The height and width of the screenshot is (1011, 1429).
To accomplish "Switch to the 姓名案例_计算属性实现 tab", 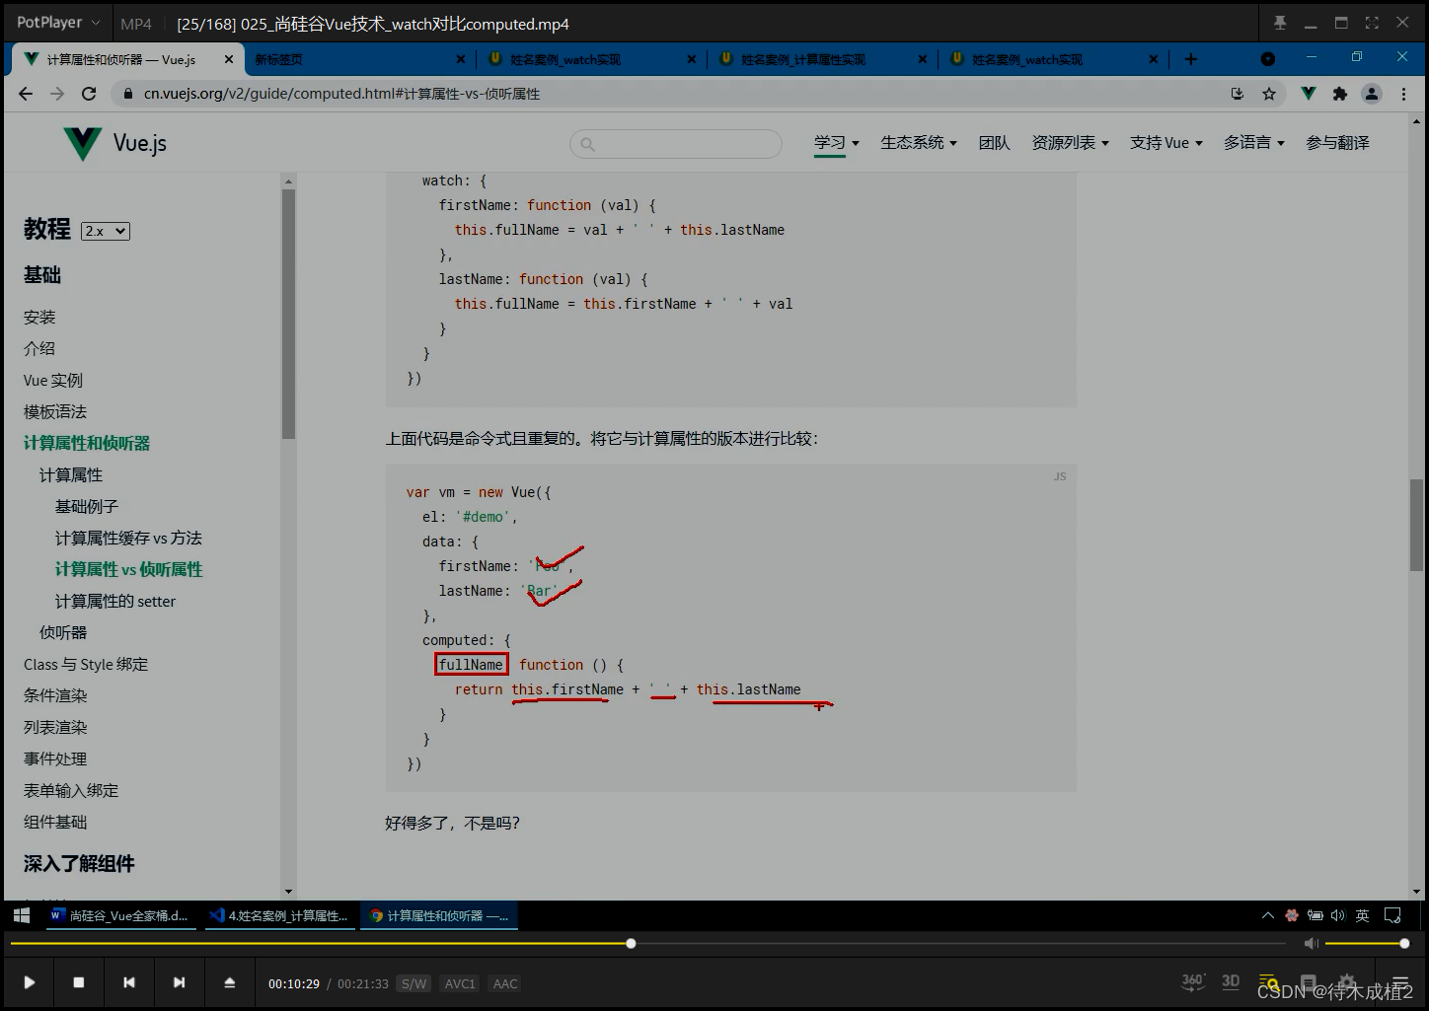I will click(x=805, y=59).
